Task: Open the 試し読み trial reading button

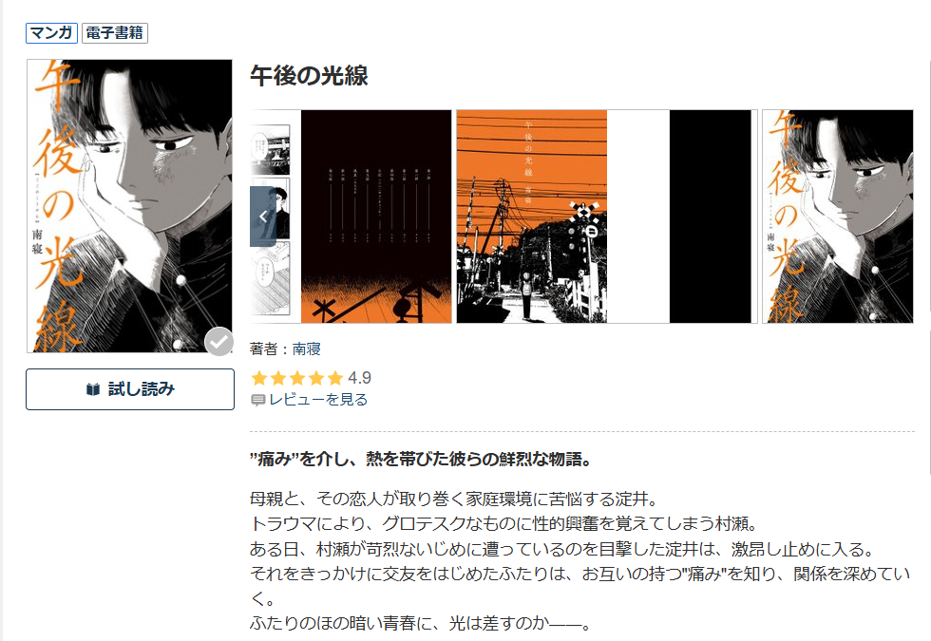Action: pyautogui.click(x=130, y=389)
